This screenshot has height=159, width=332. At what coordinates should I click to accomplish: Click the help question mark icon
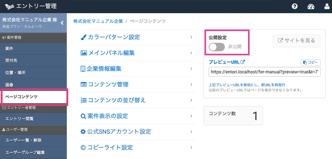pos(295,6)
